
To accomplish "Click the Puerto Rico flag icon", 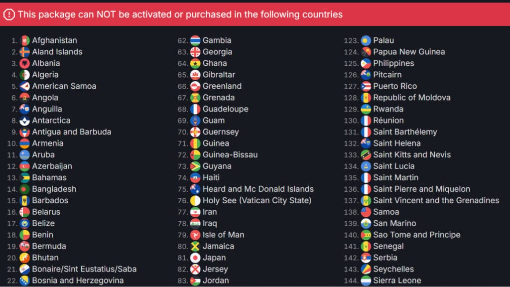I will [x=367, y=86].
